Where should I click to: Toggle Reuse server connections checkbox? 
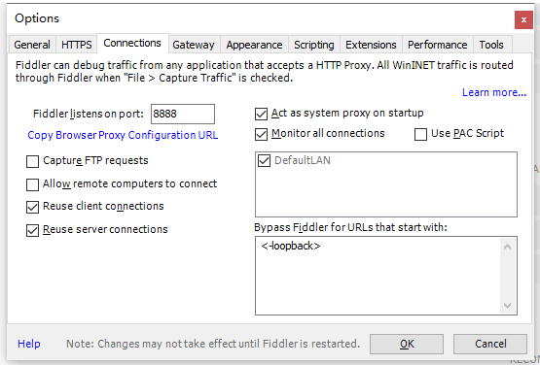[32, 230]
